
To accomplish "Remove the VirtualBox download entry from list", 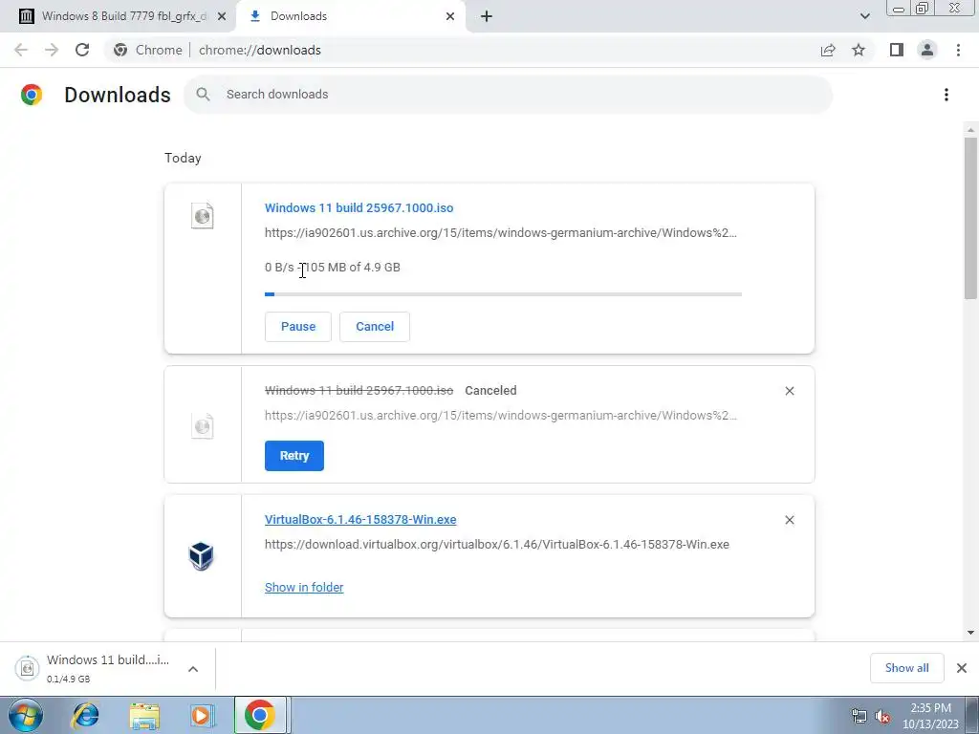I will [x=789, y=520].
